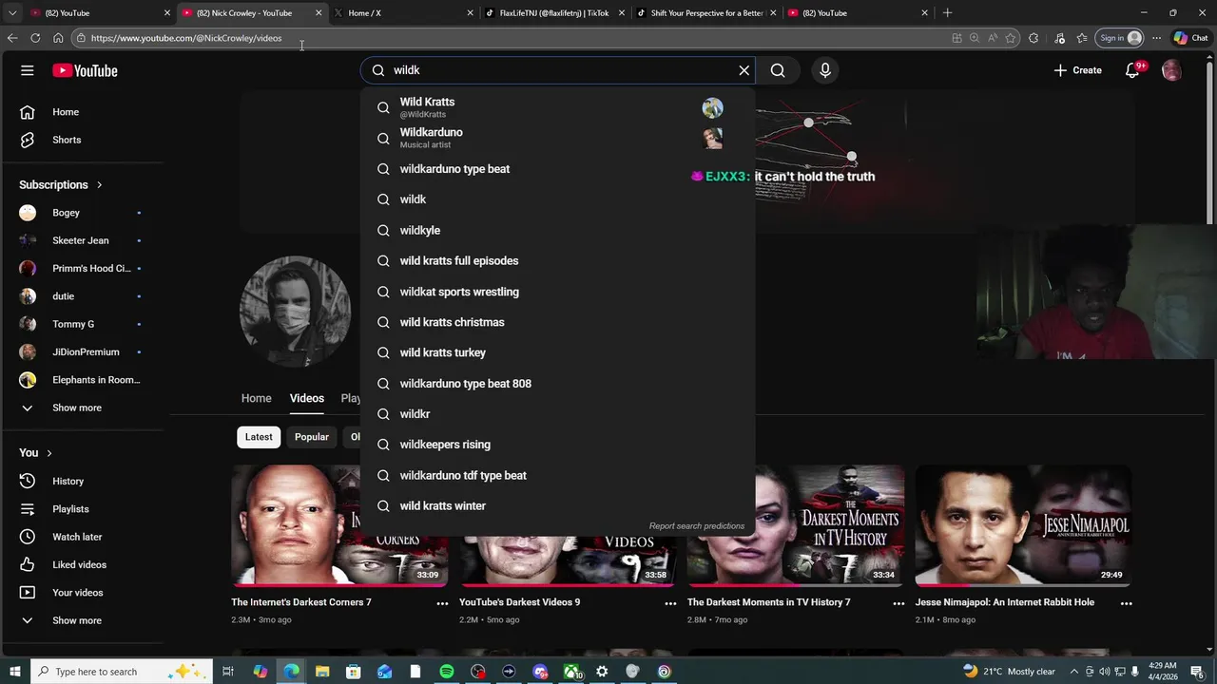Select the Wildkarduno musical artist suggestion
This screenshot has height=684, width=1217.
click(x=558, y=139)
